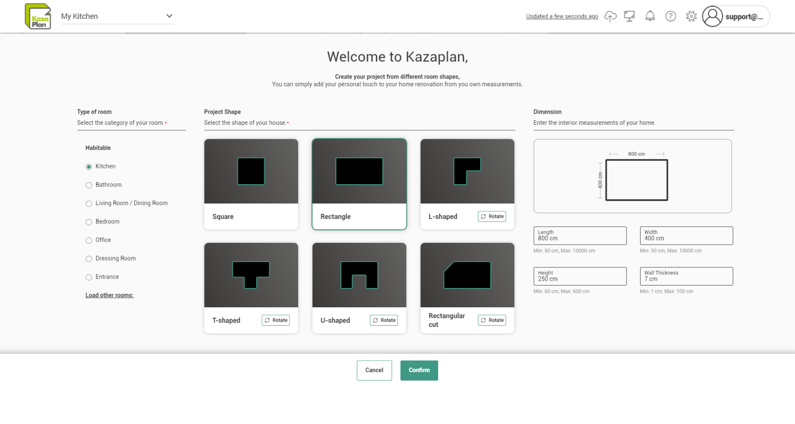The width and height of the screenshot is (795, 424).
Task: Click the Width input field
Action: [x=686, y=236]
